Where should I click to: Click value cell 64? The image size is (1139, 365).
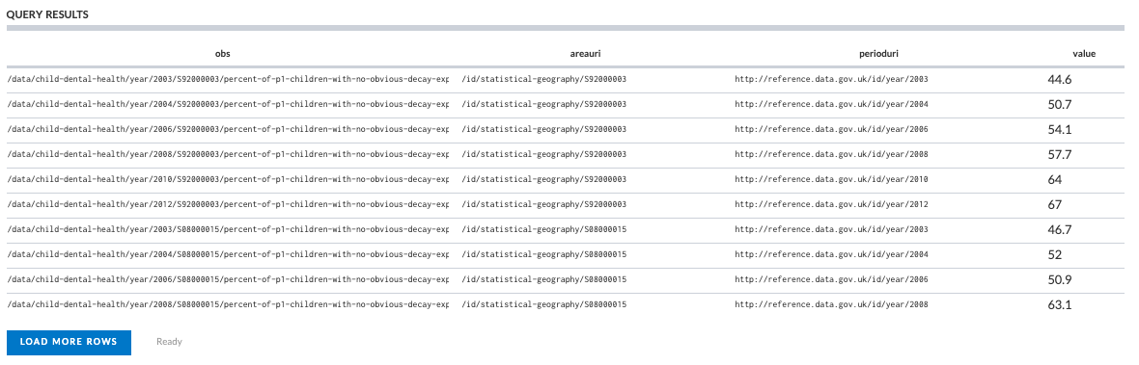(1055, 179)
